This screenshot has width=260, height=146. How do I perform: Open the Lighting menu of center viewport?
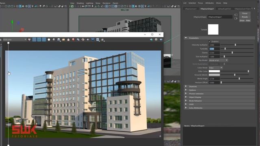89,3
